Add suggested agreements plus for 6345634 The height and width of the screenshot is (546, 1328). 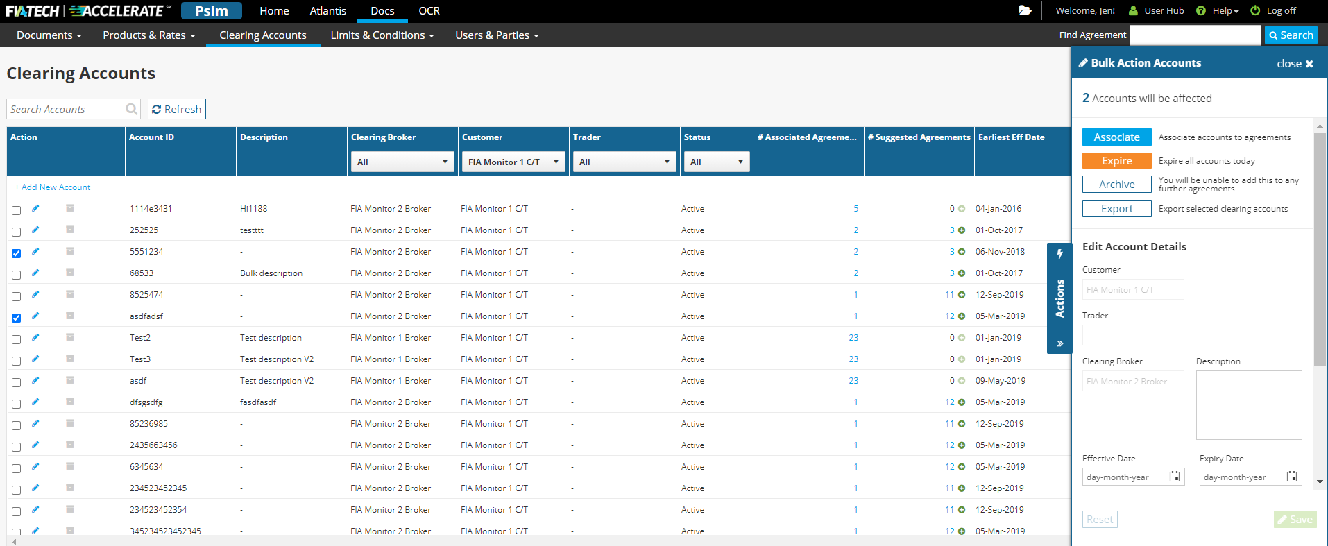point(962,467)
